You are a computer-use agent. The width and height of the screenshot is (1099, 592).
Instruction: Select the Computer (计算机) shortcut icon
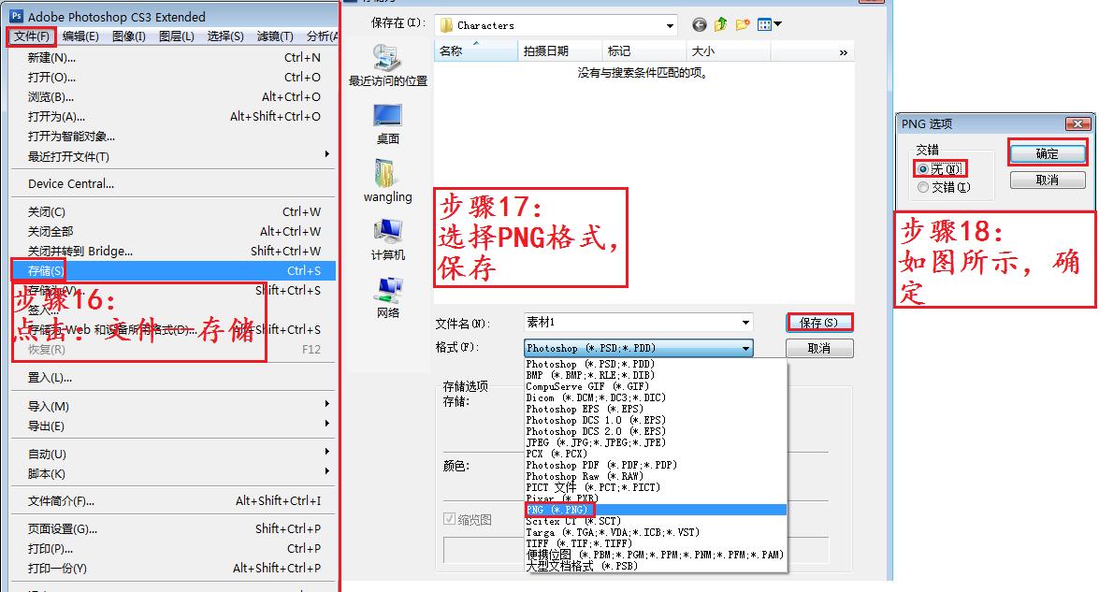tap(387, 239)
